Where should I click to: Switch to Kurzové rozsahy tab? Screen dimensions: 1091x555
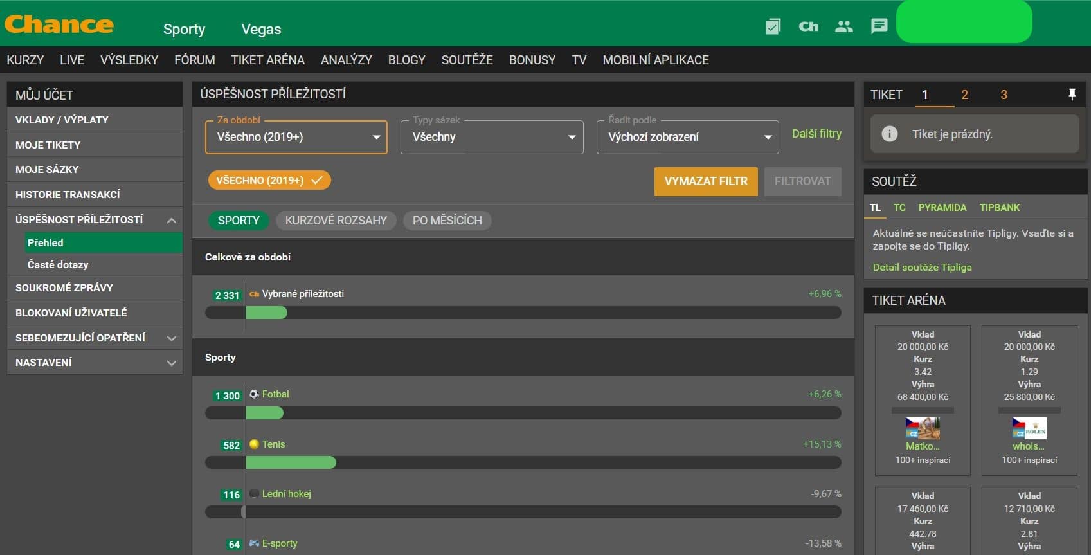click(336, 221)
